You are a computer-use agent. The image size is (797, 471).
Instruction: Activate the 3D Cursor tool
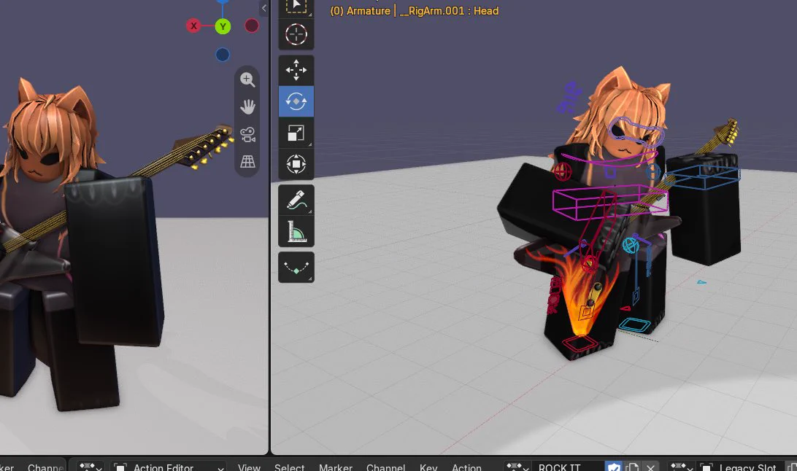click(296, 34)
